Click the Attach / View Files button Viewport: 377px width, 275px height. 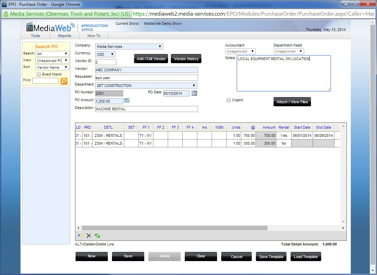[x=292, y=102]
